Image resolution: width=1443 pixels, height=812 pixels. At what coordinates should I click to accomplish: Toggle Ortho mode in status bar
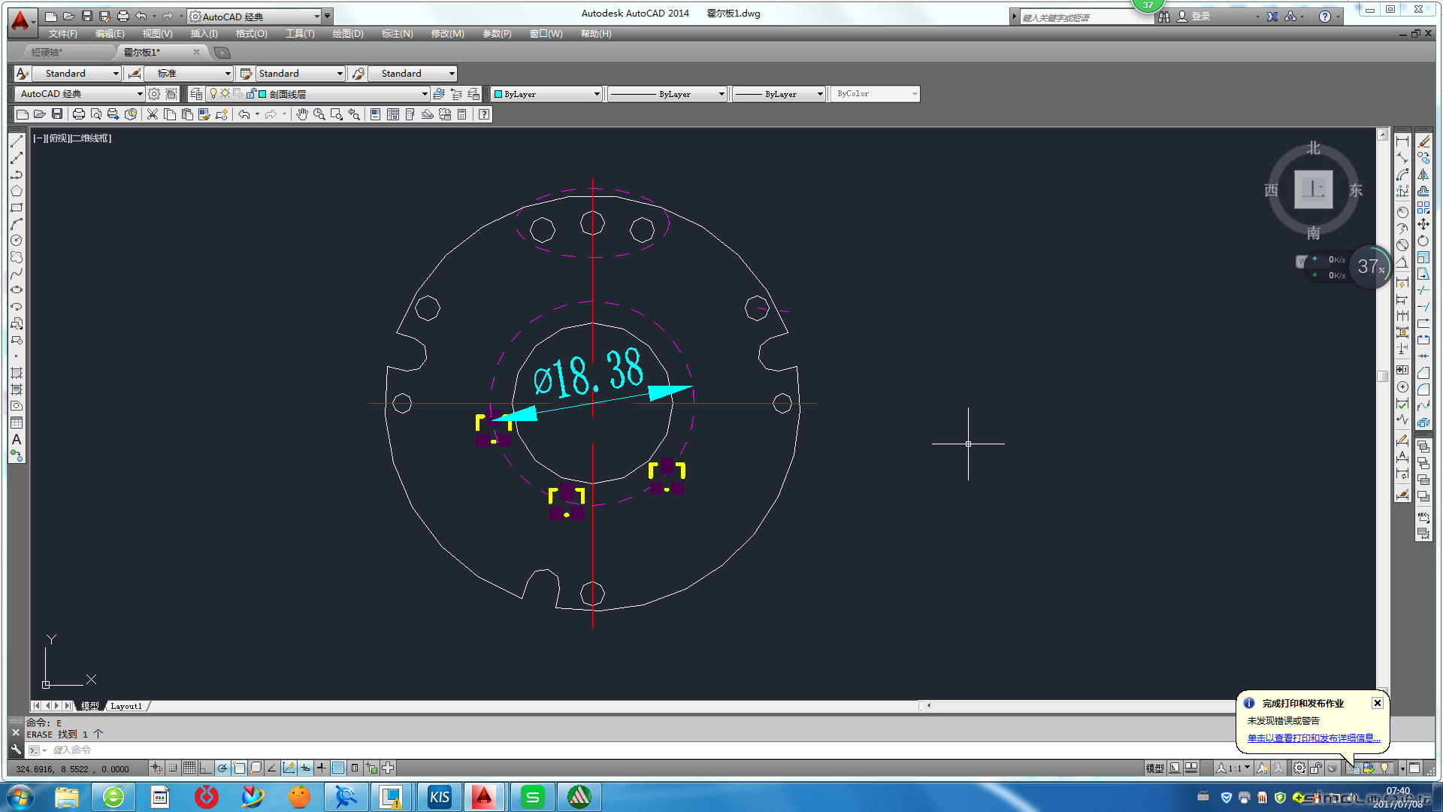(x=206, y=768)
